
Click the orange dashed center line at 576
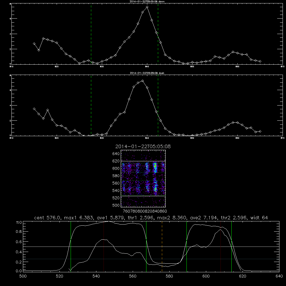[162, 247]
